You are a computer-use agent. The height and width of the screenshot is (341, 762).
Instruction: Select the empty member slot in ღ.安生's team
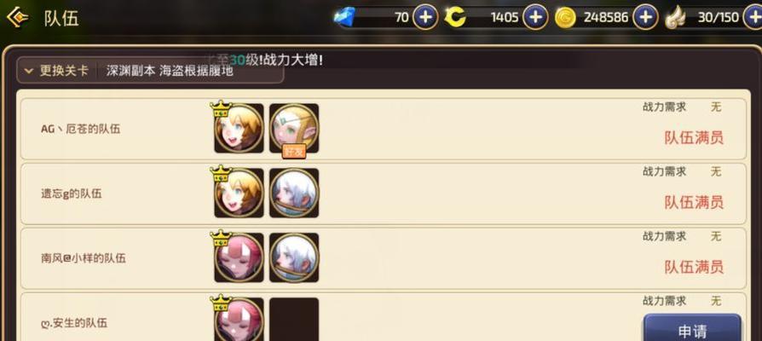tap(294, 319)
